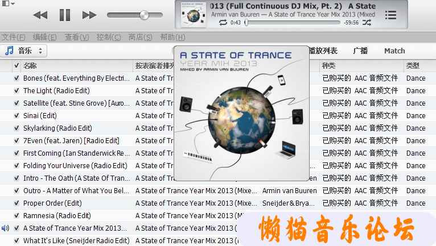
Task: Switch to the 广播 tab
Action: click(x=360, y=51)
